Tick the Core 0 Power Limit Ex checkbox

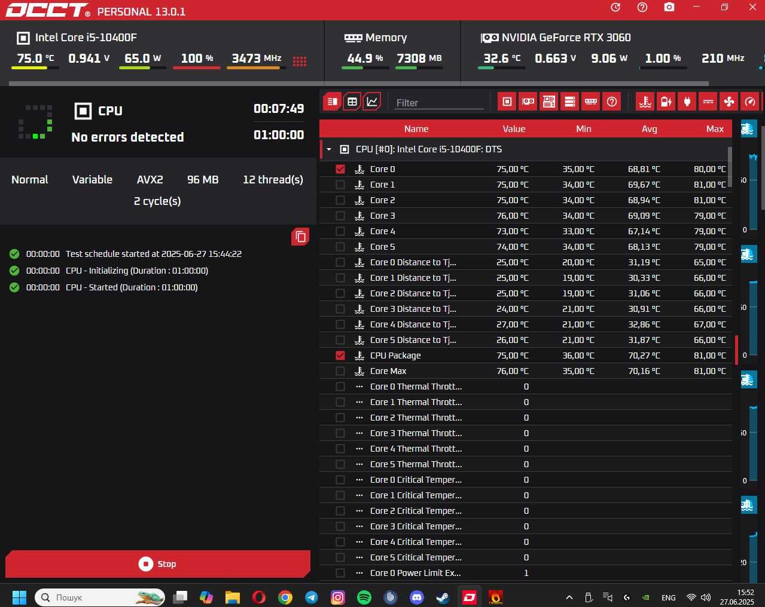(x=340, y=573)
